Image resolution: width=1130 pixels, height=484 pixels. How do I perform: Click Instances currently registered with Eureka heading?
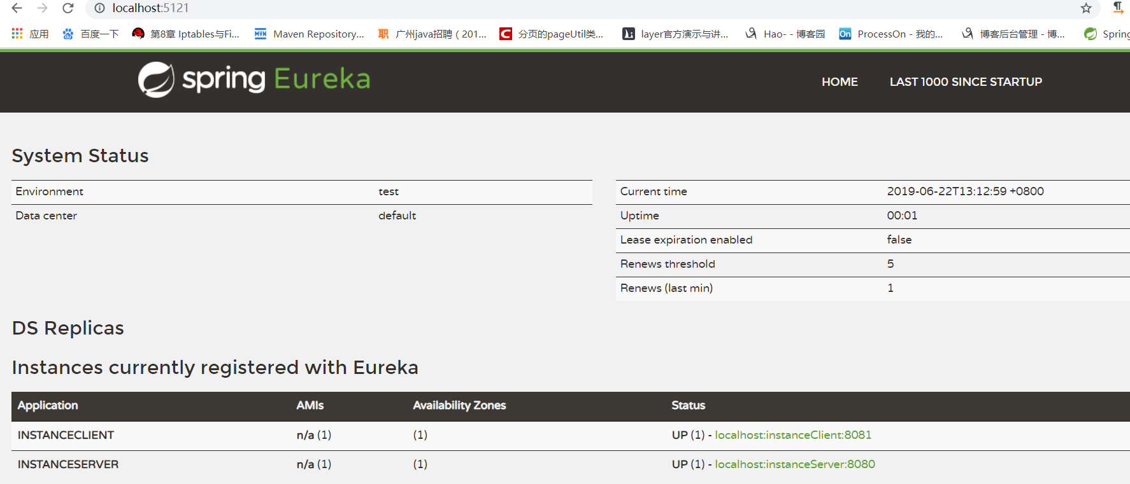coord(215,368)
